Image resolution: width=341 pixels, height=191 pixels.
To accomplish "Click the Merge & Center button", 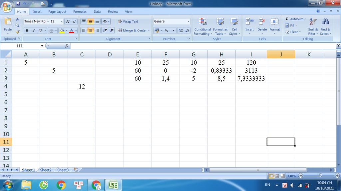I will (133, 31).
